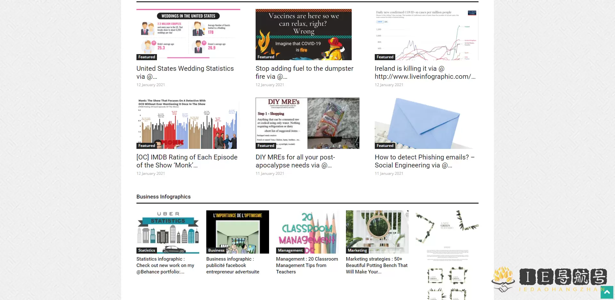
Task: Click the Management category label
Action: pyautogui.click(x=290, y=250)
